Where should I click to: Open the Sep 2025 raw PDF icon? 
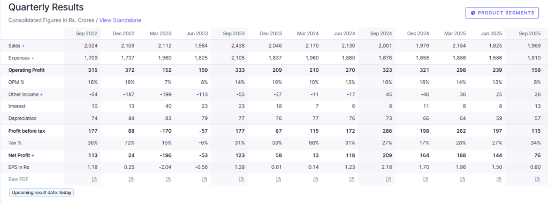[x=537, y=179]
